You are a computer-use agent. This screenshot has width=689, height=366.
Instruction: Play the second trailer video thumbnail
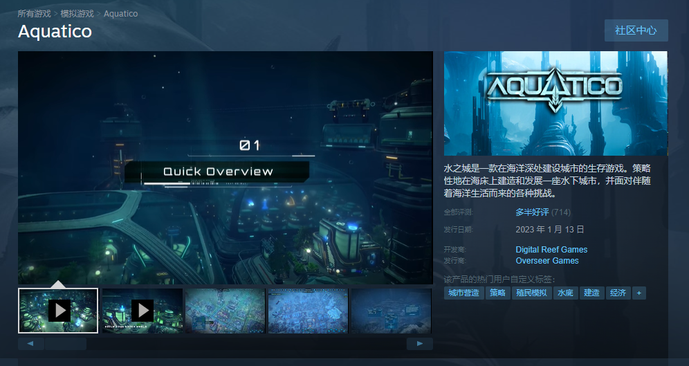point(142,311)
